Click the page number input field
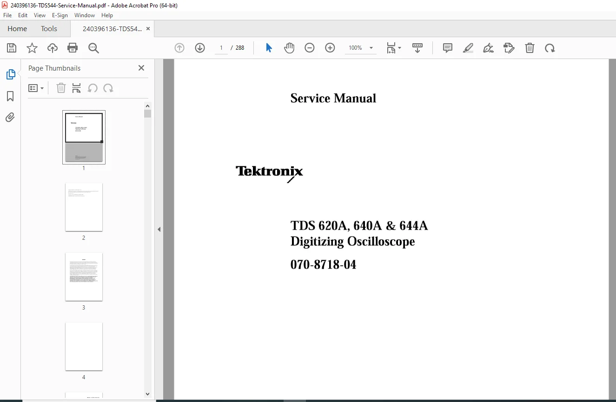This screenshot has height=402, width=616. (221, 48)
